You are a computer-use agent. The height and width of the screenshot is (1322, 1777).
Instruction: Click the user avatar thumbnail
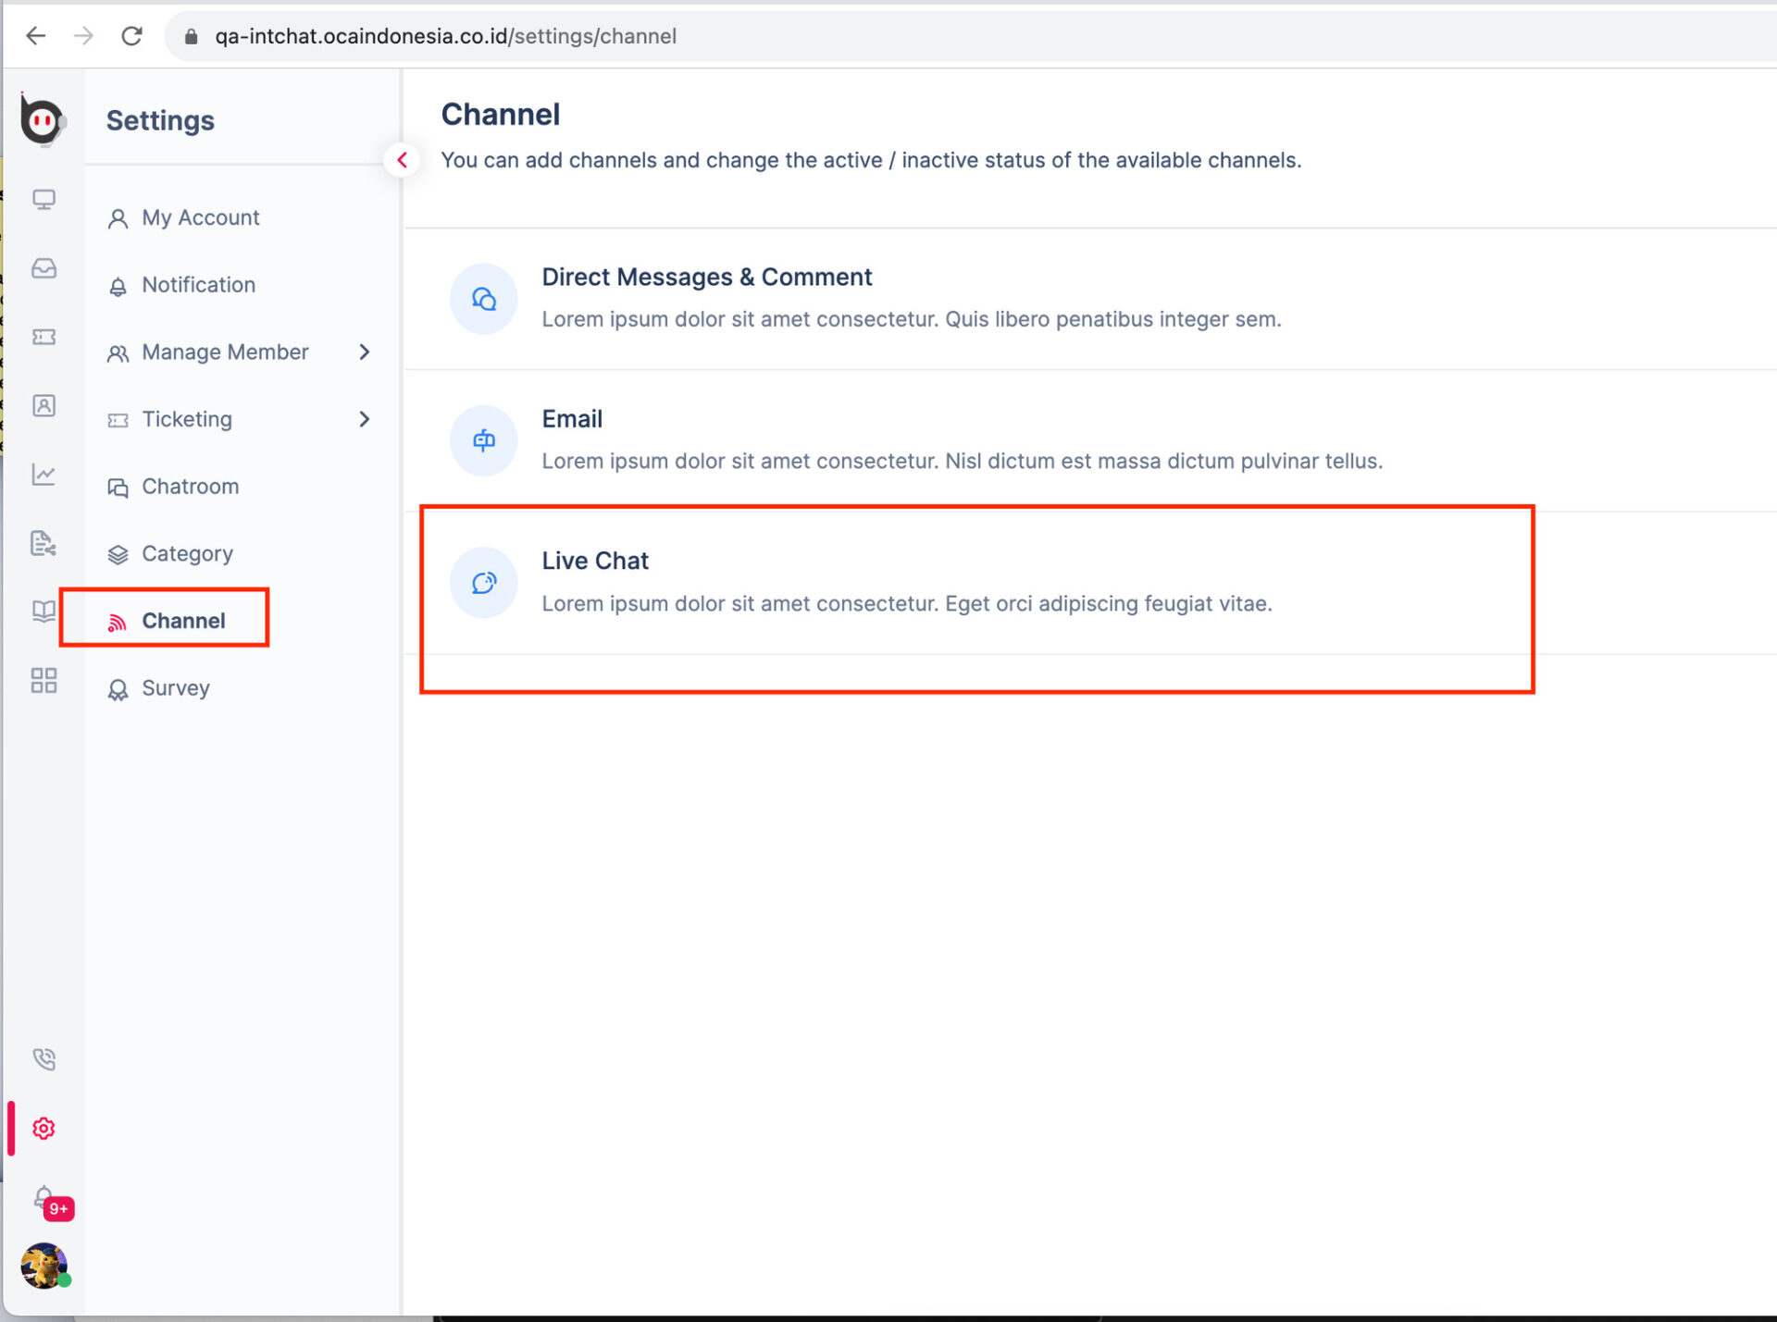pos(43,1265)
